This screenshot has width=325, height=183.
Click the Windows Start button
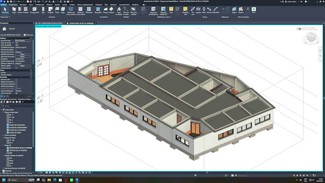tap(3, 180)
